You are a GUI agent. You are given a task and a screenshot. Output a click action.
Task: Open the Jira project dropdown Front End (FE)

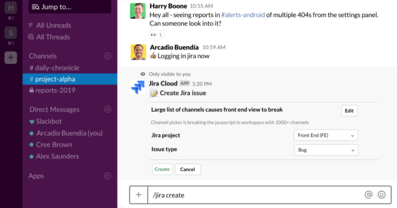326,135
